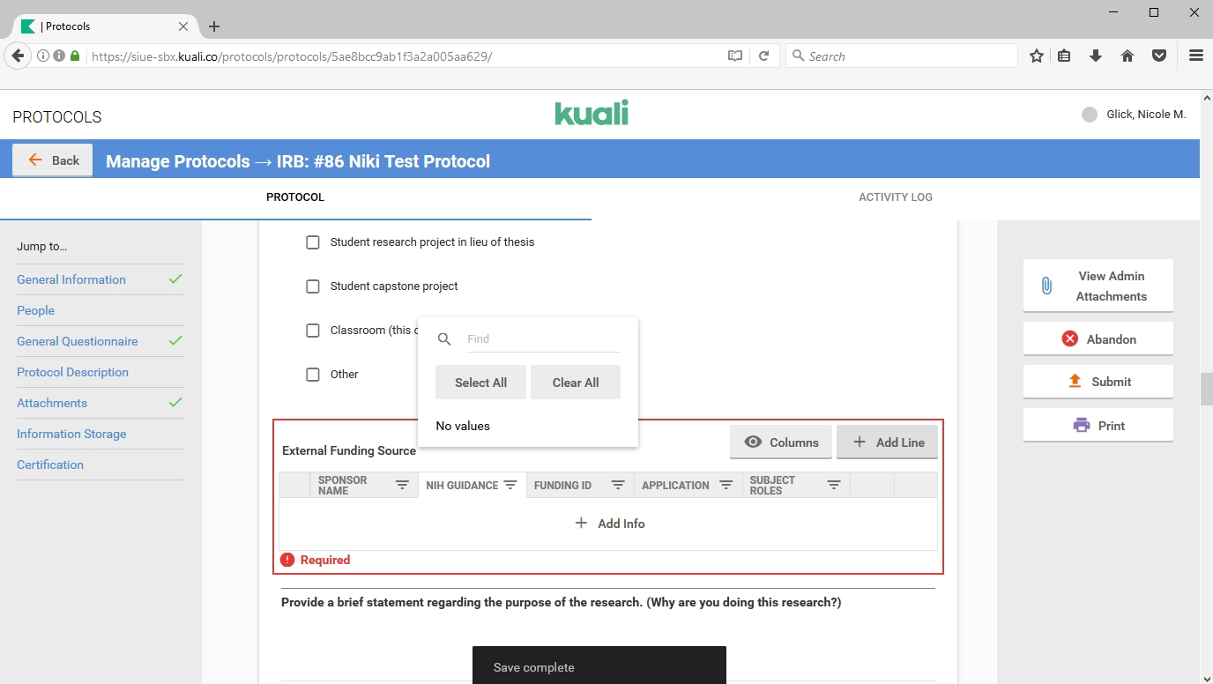The height and width of the screenshot is (684, 1213).
Task: Click the orange Submit upload icon
Action: 1075,382
